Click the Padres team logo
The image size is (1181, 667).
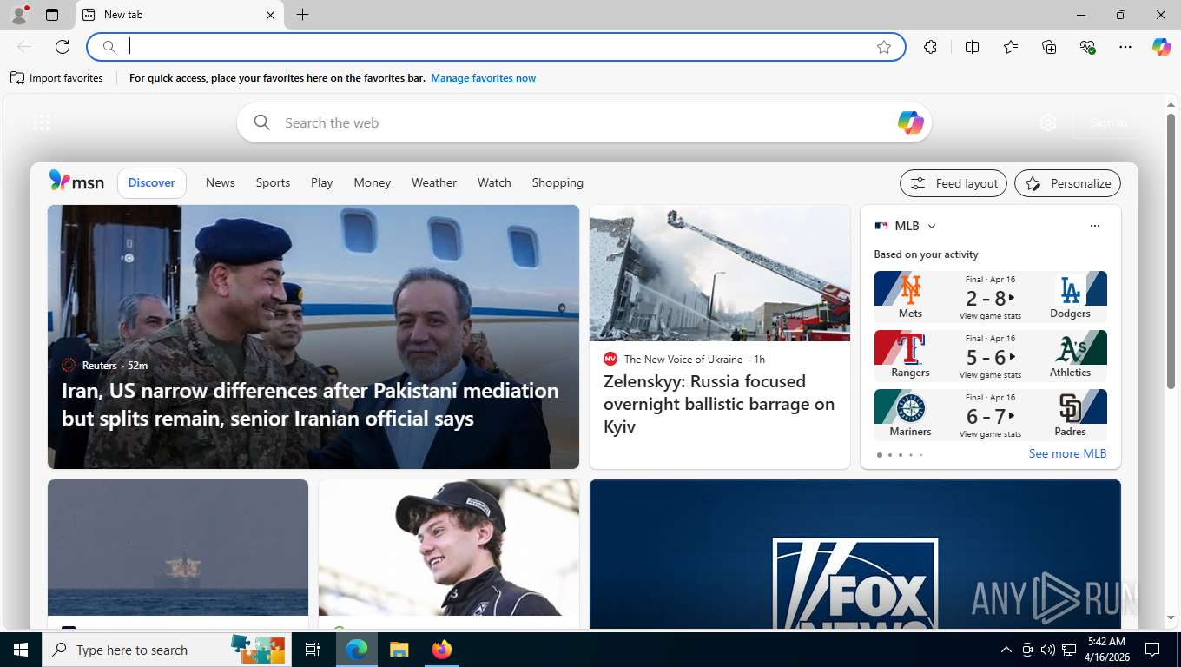pyautogui.click(x=1070, y=407)
